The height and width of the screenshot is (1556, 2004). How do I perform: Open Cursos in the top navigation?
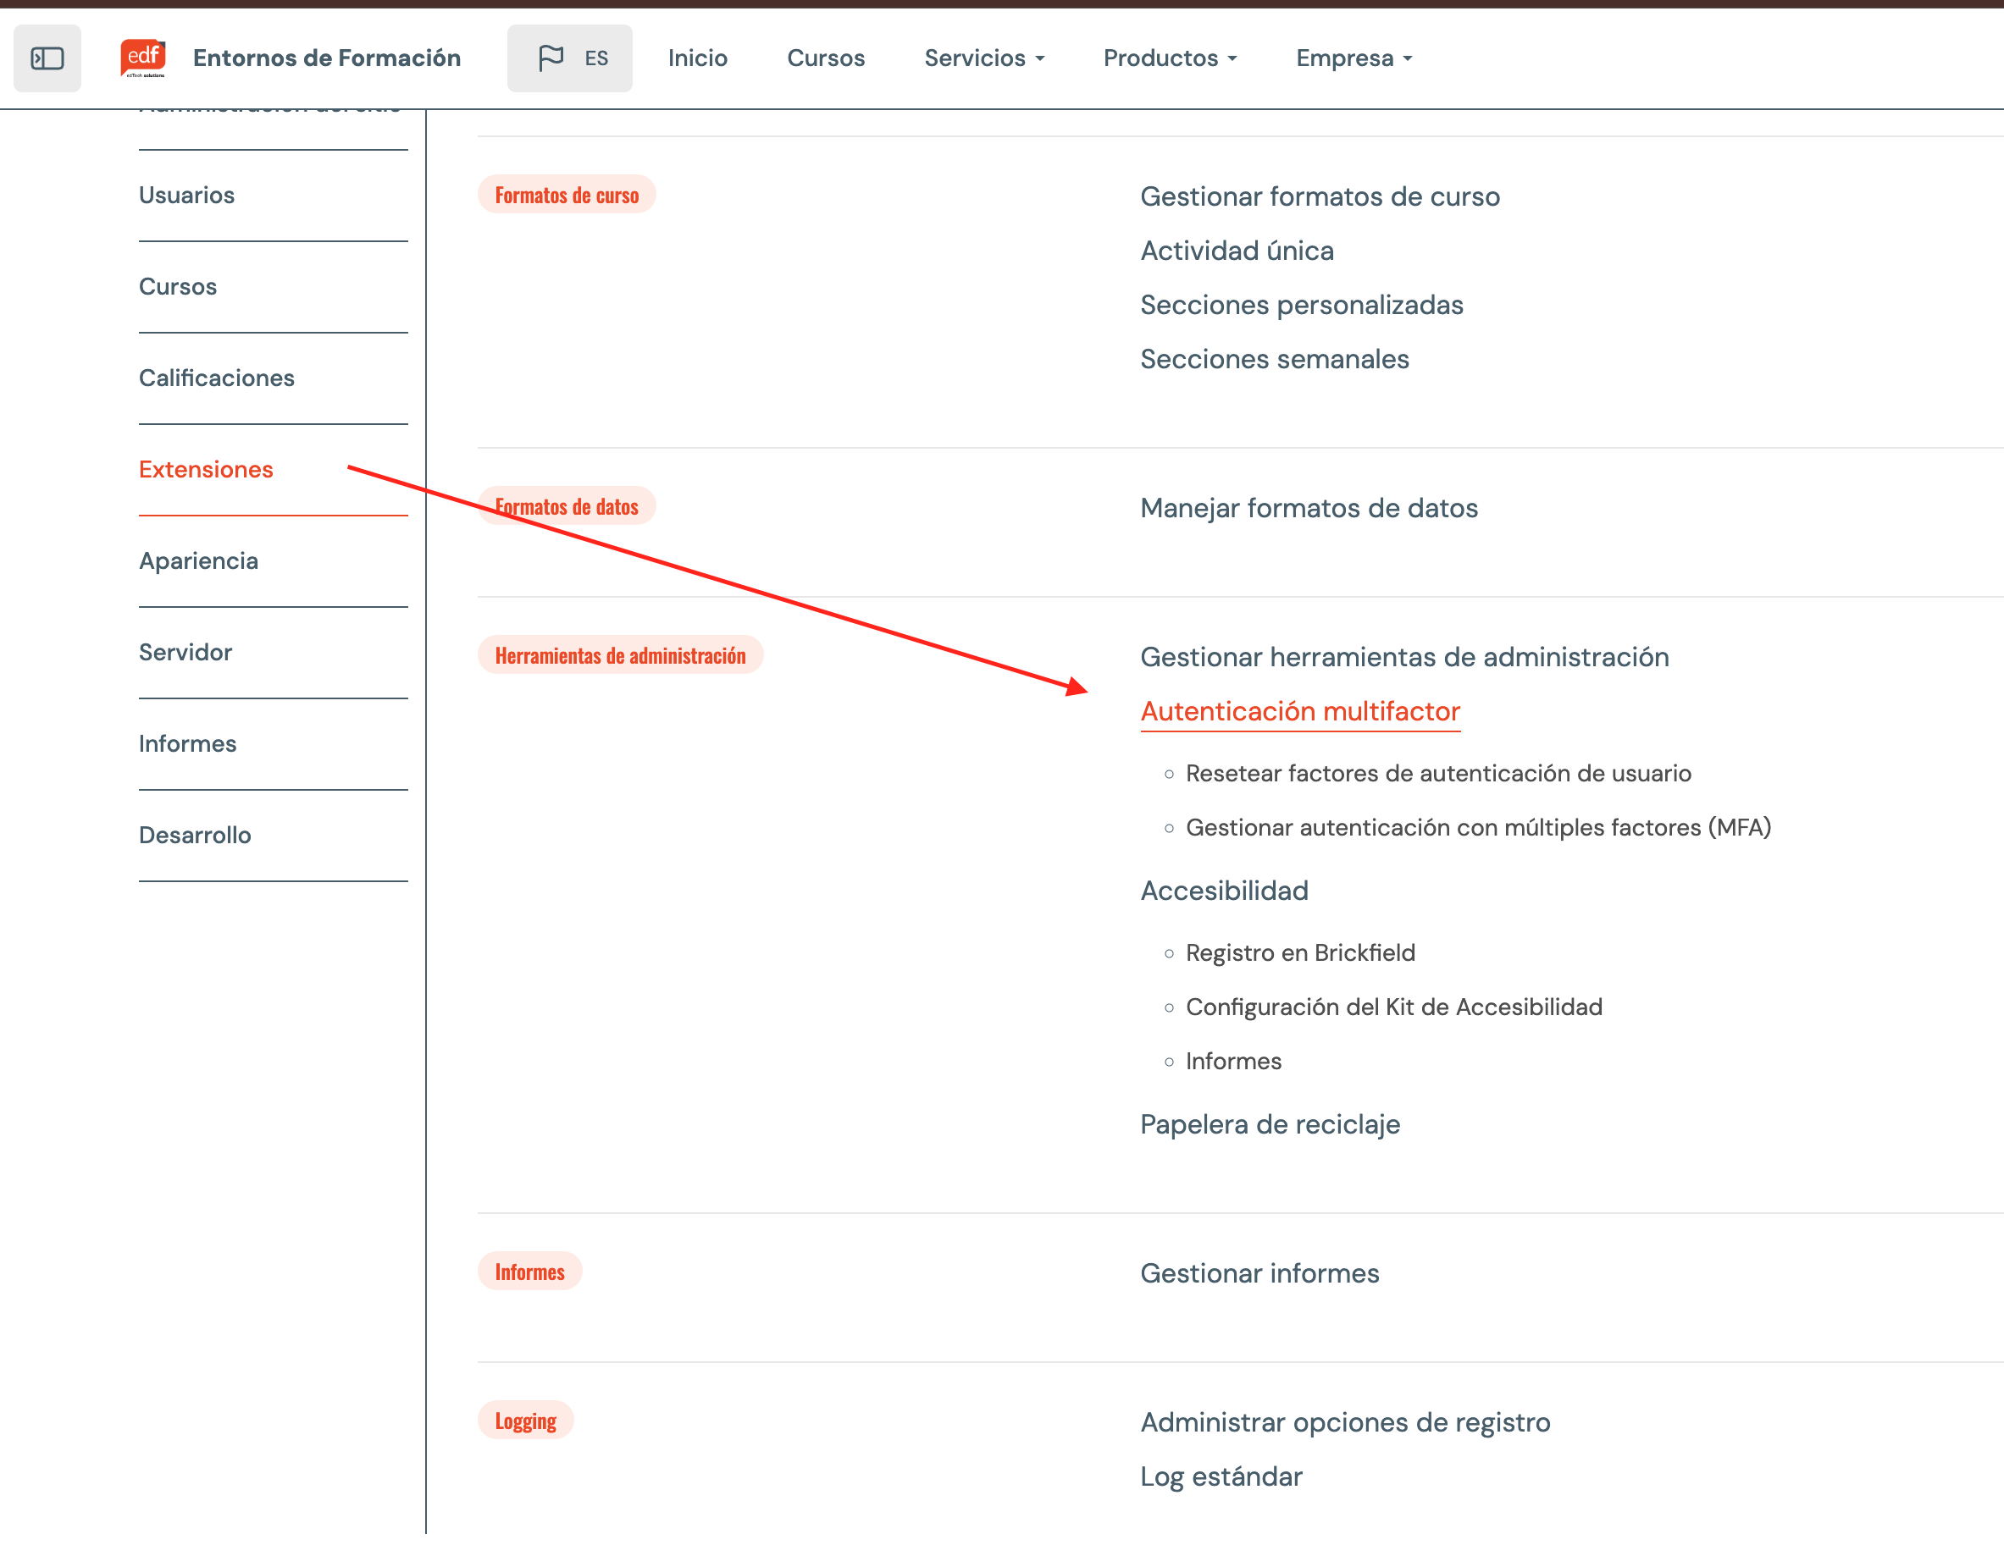click(x=826, y=58)
